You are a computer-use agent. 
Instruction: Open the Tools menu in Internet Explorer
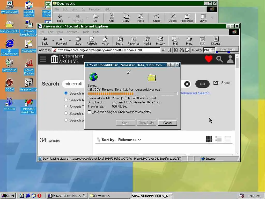tap(86, 32)
